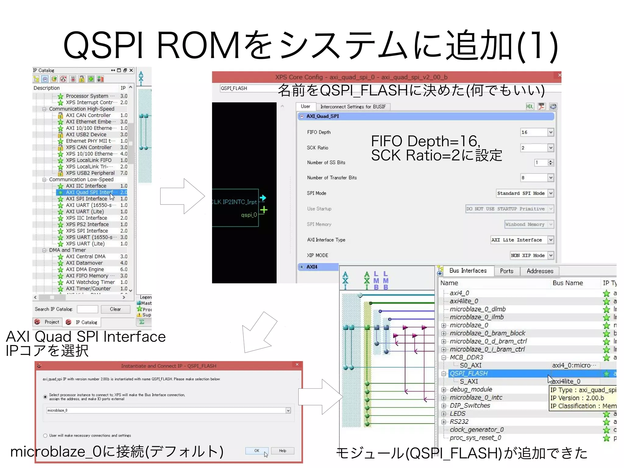Click the restore-defaults icon beside the PDF icon
Image resolution: width=624 pixels, height=468 pixels.
(553, 106)
